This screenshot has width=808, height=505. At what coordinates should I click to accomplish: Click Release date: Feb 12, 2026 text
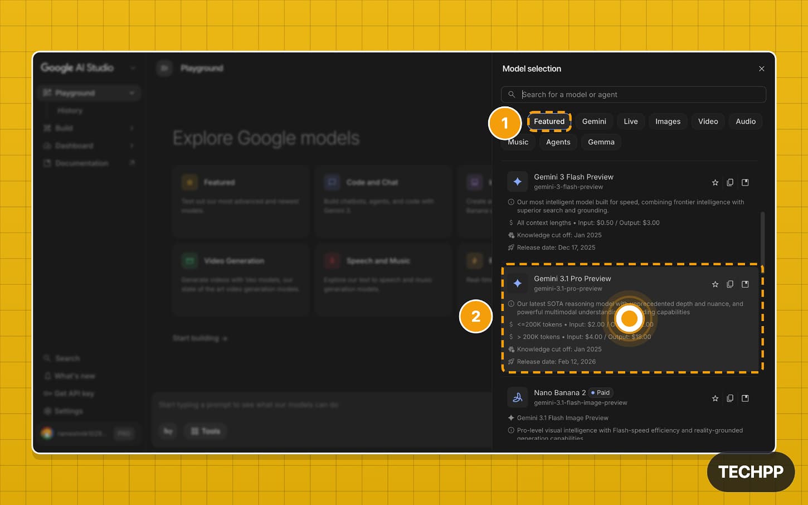[x=556, y=362]
